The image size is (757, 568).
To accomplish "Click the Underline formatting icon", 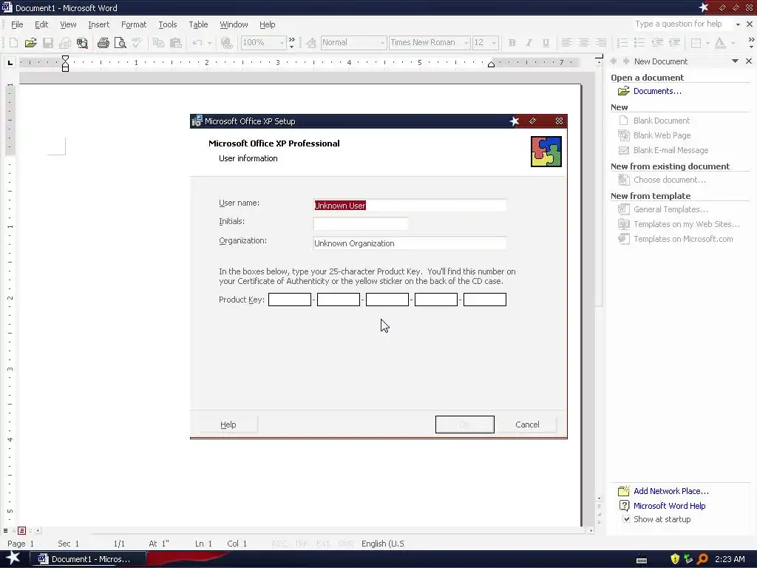I will tap(546, 43).
